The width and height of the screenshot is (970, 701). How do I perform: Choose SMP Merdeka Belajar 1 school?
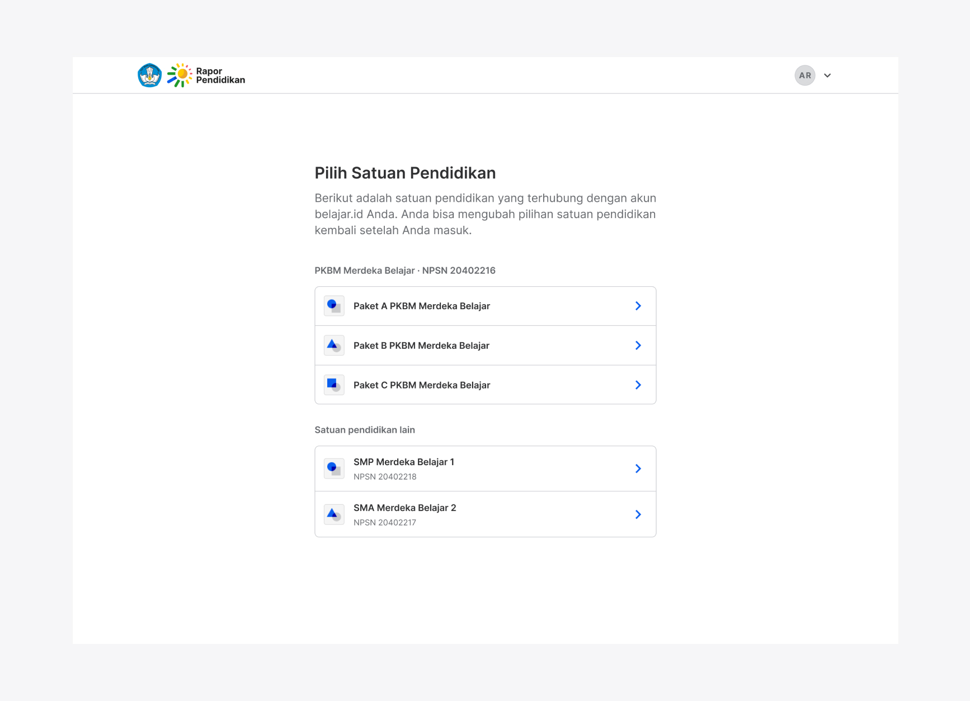[485, 469]
